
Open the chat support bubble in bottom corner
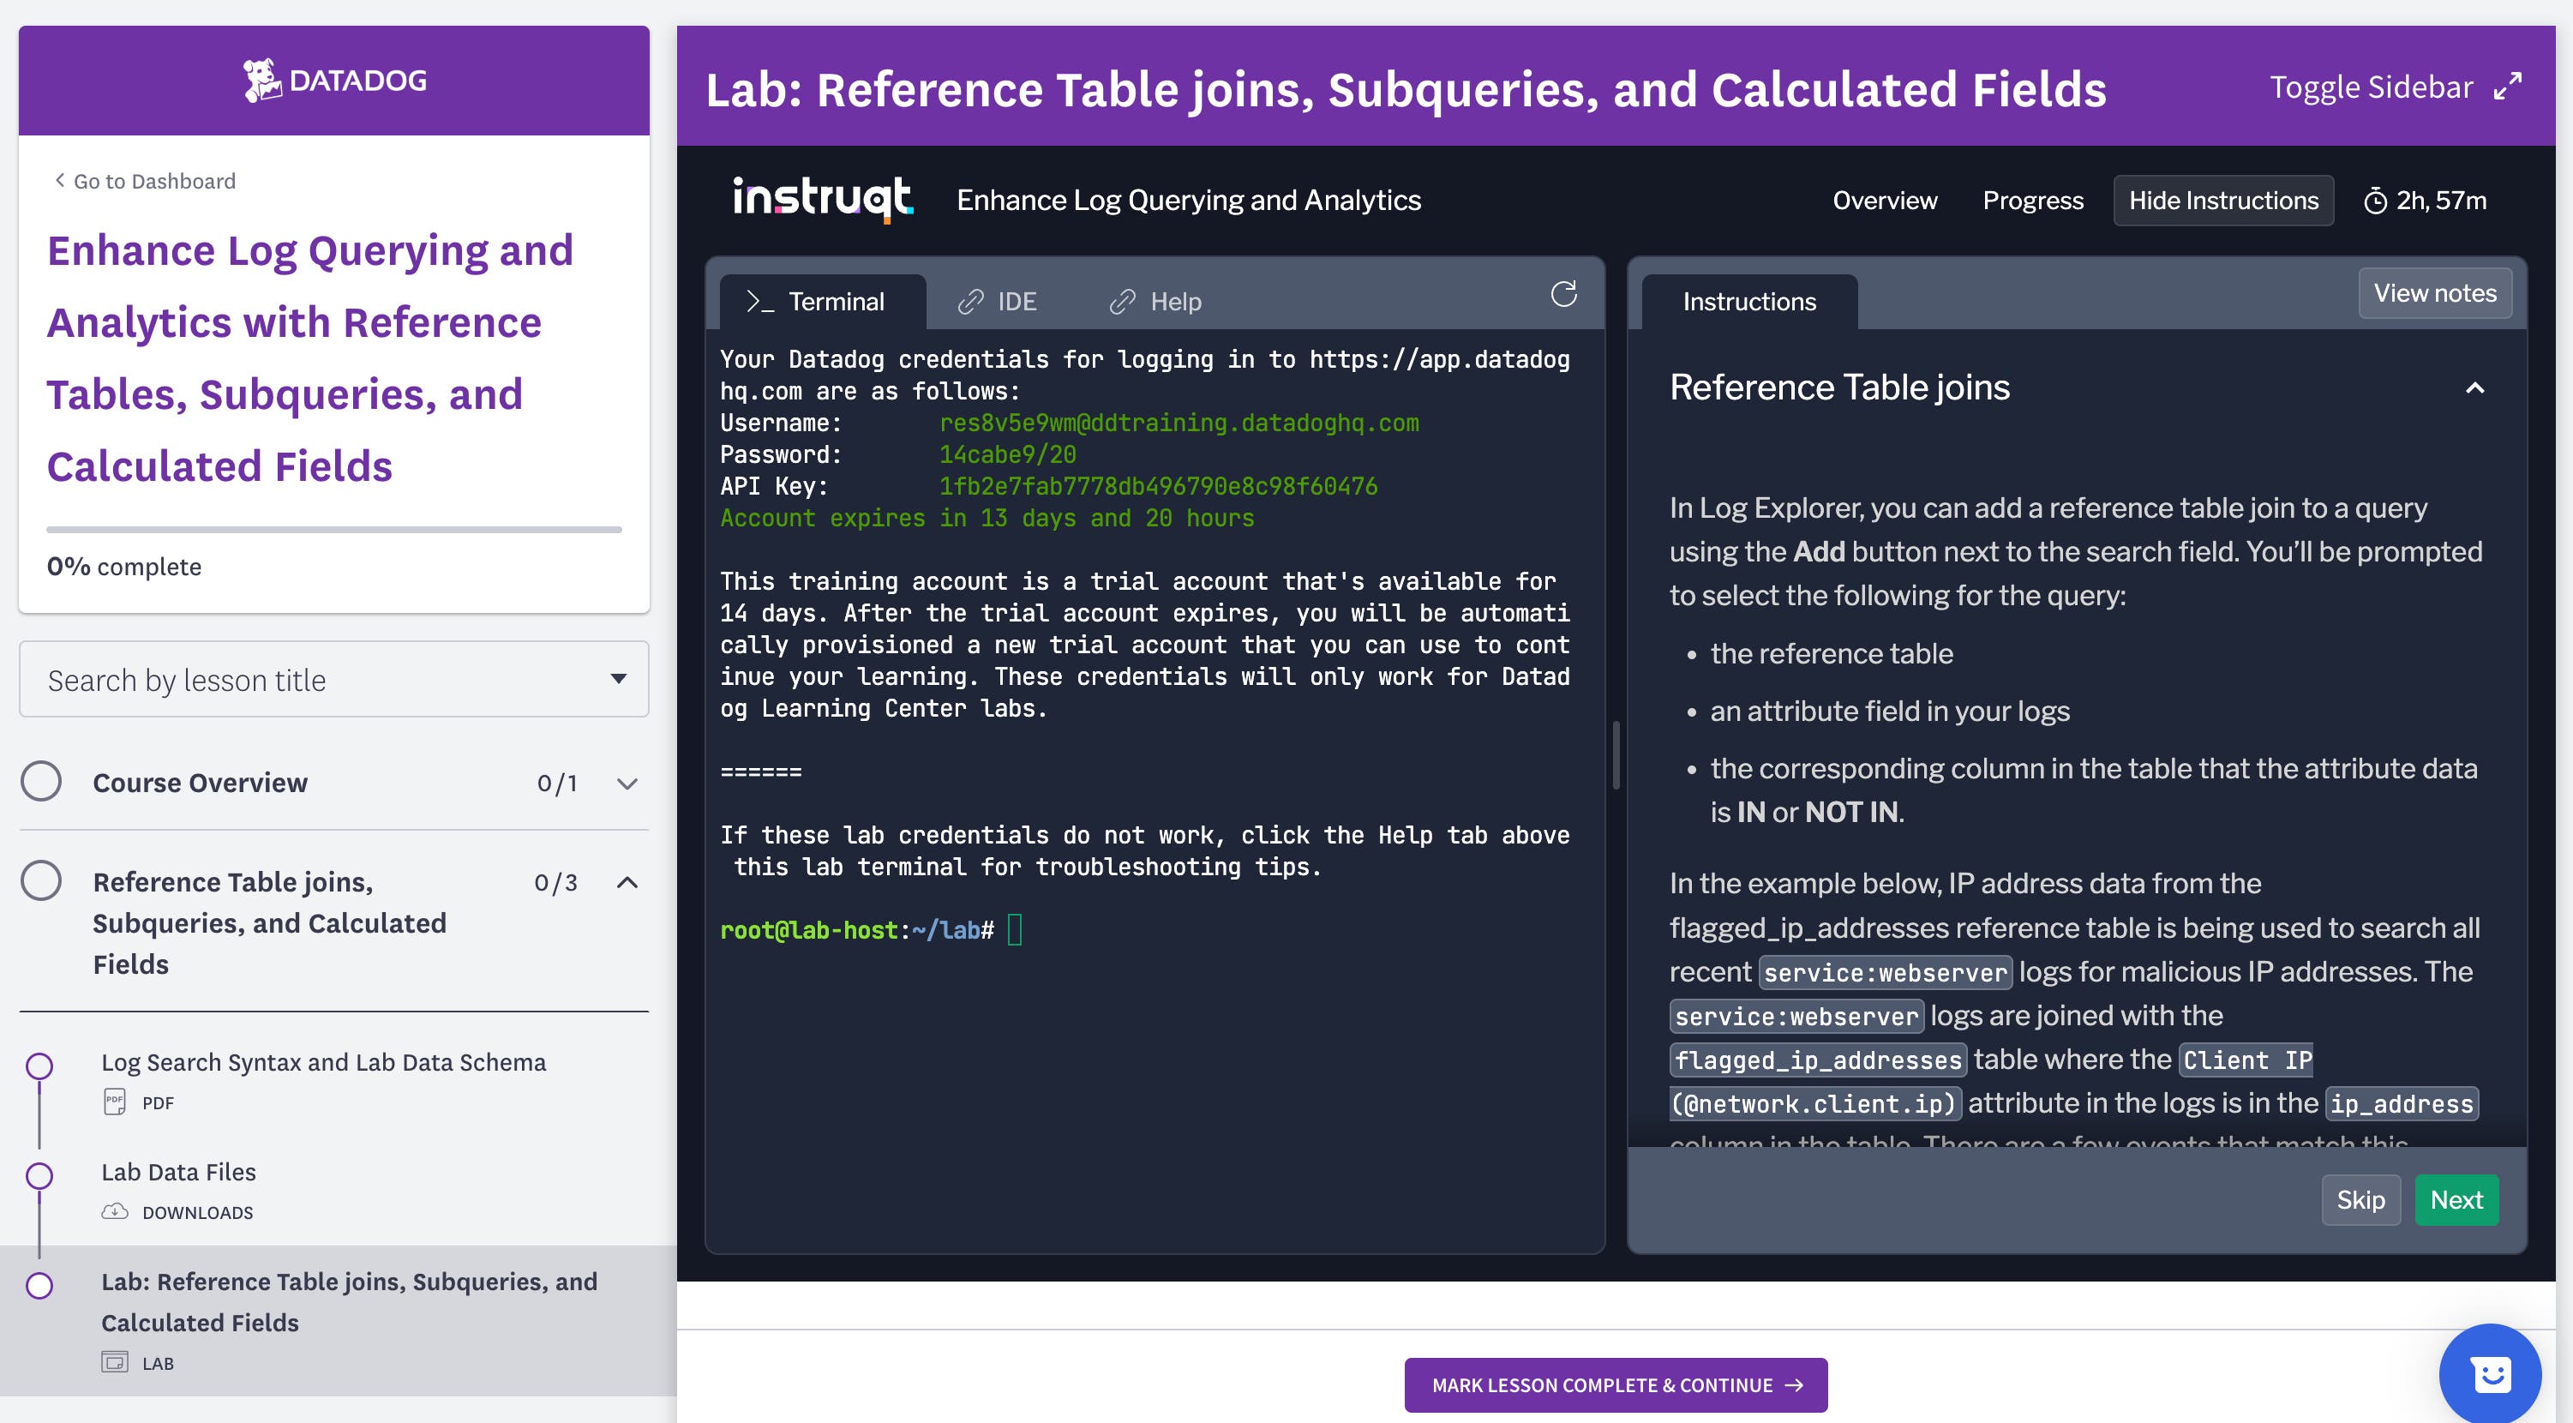(2491, 1373)
